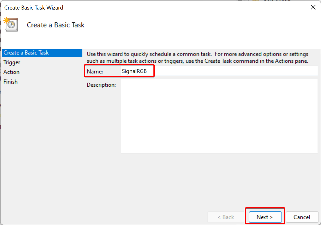Click the Description label
The width and height of the screenshot is (321, 225).
(101, 85)
